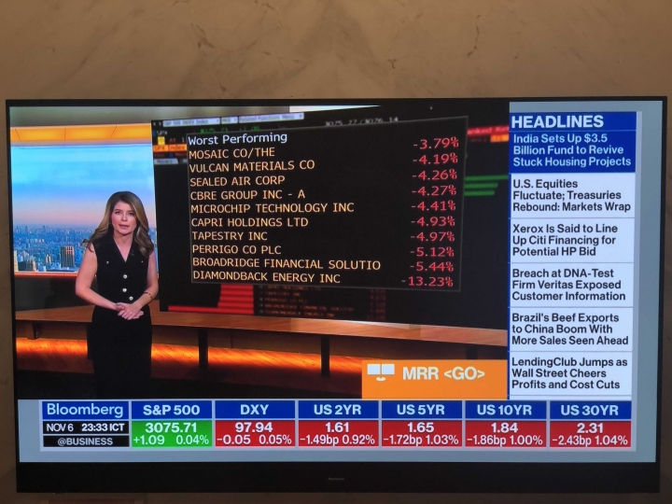Open the India $3.5 Billion Fund headline
The width and height of the screenshot is (672, 504).
572,150
